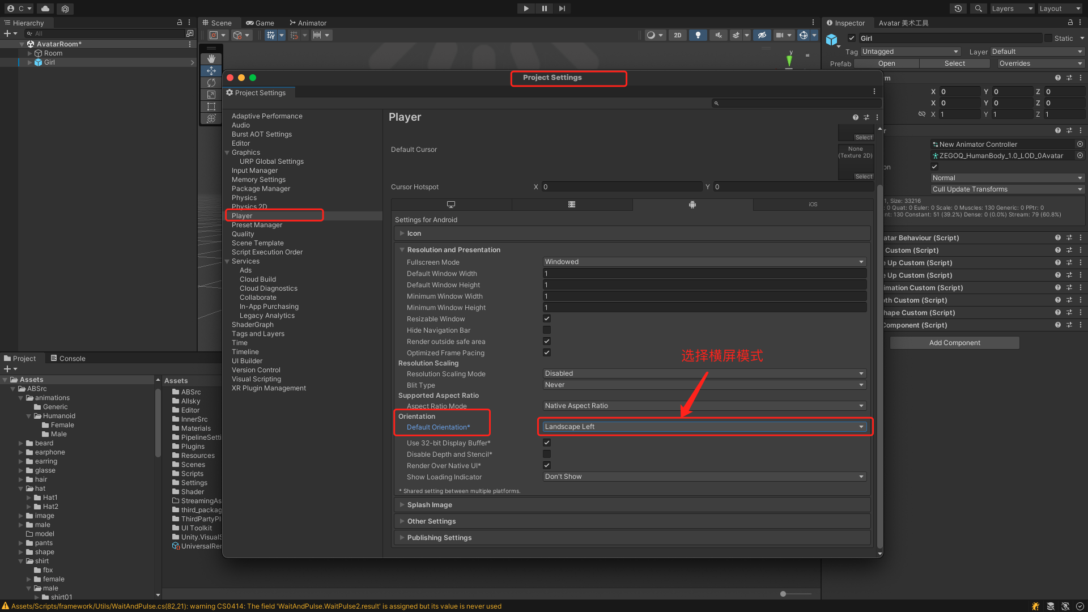Mute scene audio icon

pyautogui.click(x=719, y=35)
